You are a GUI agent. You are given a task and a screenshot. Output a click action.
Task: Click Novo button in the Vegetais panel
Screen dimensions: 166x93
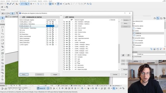pyautogui.click(x=126, y=23)
